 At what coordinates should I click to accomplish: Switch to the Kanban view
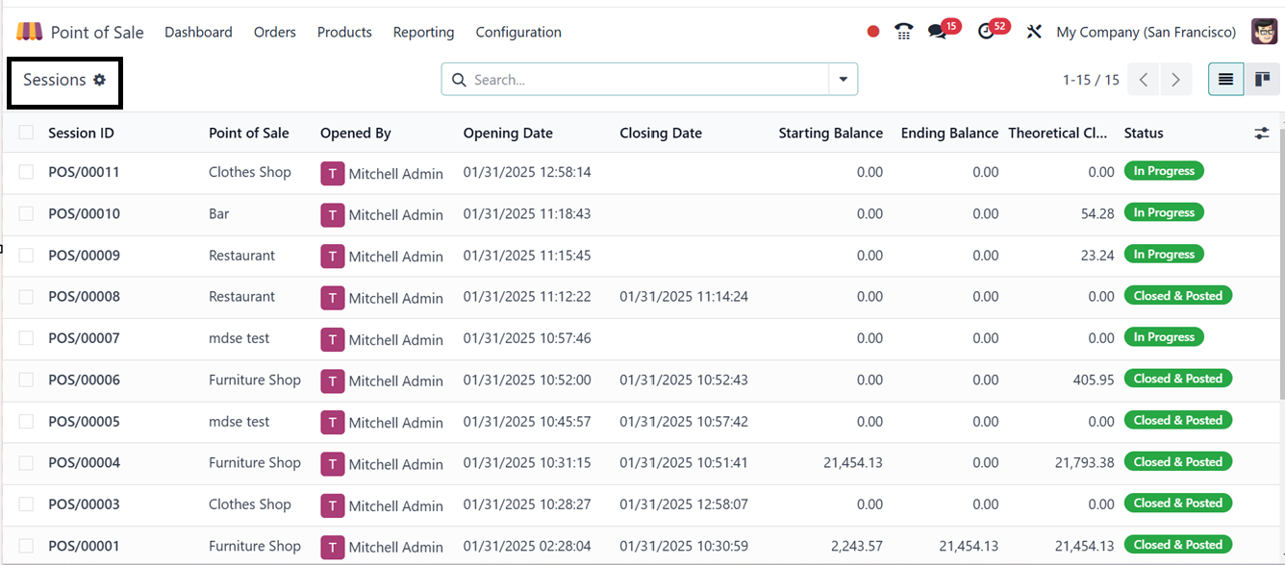tap(1262, 80)
